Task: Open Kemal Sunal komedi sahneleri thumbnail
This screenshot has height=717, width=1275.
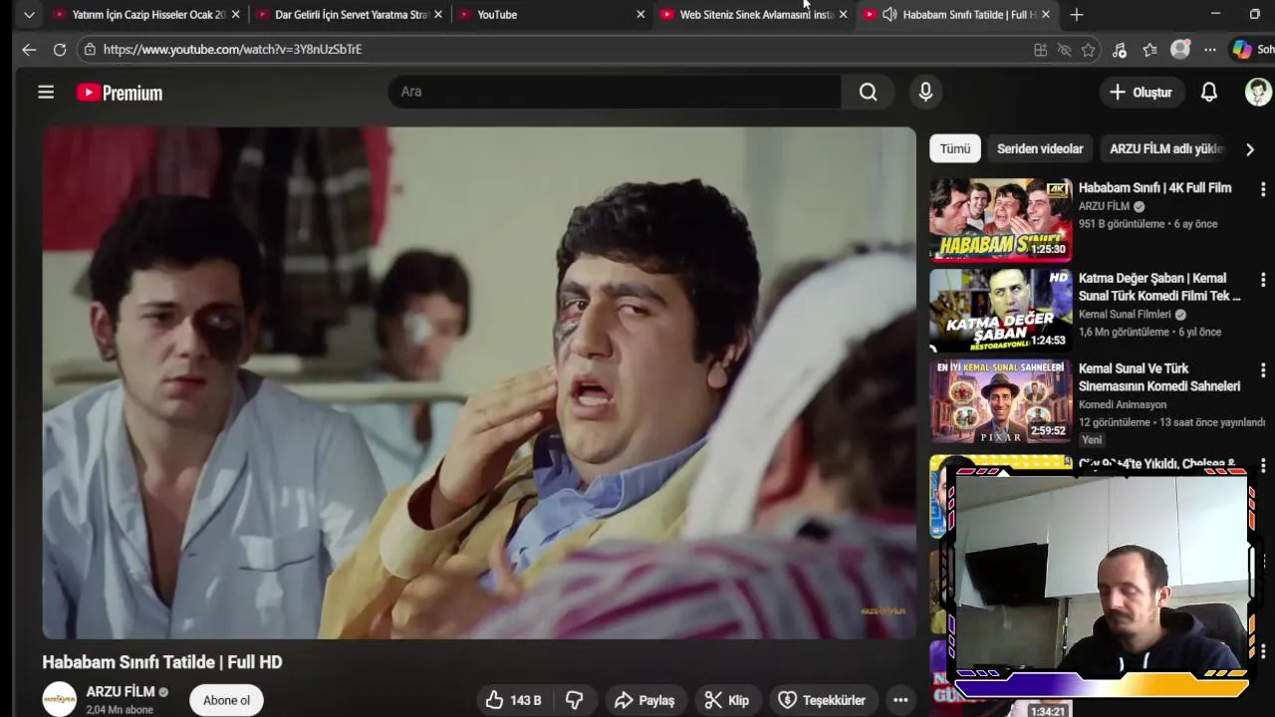Action: (1001, 400)
